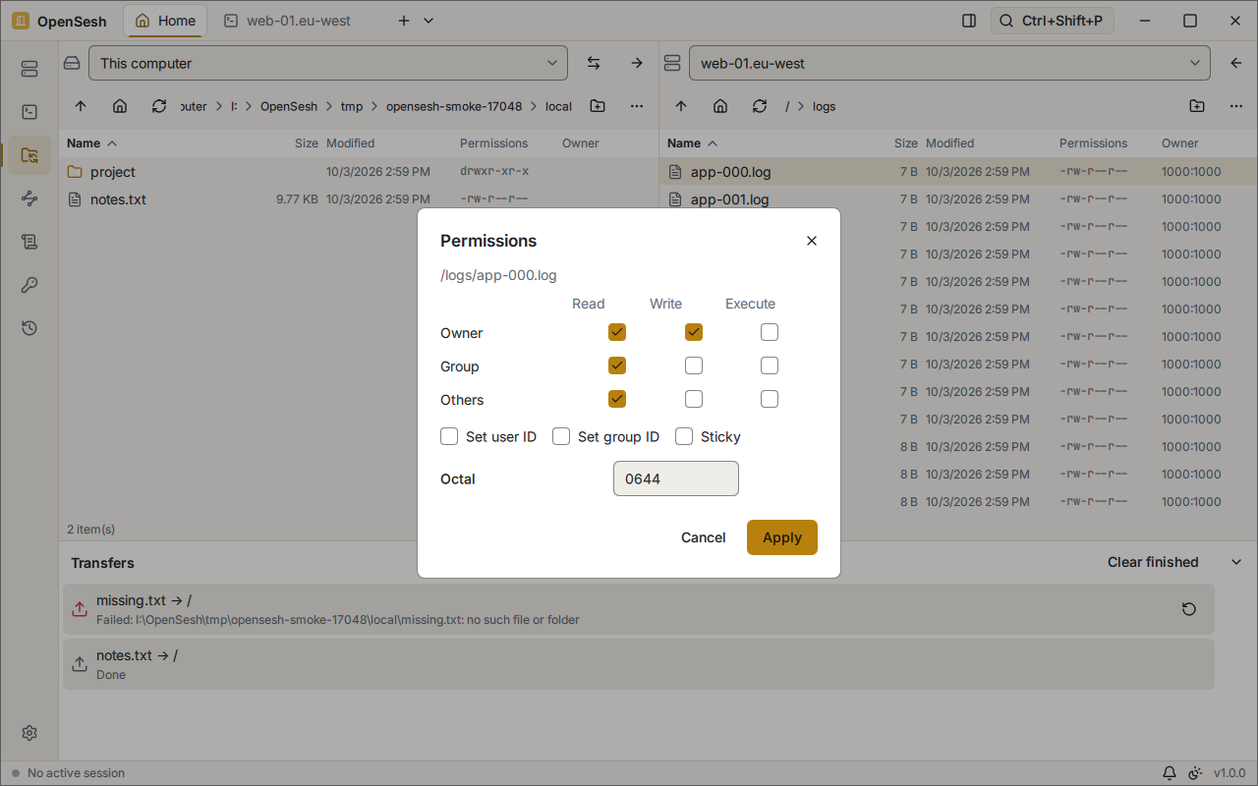Image resolution: width=1258 pixels, height=786 pixels.
Task: Open the snippets sidebar icon
Action: 29,242
